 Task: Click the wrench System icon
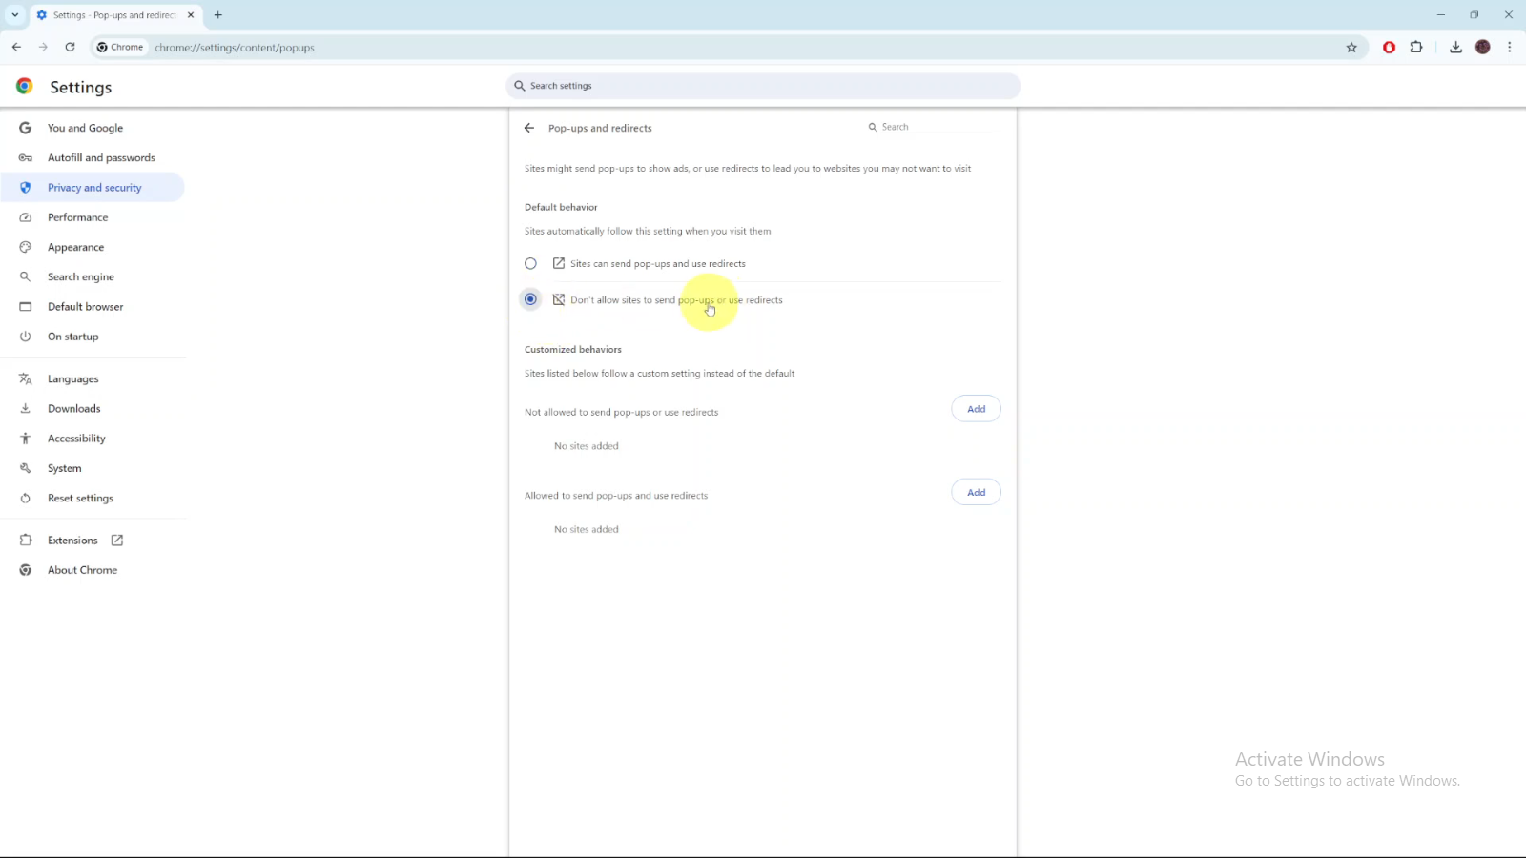click(26, 468)
